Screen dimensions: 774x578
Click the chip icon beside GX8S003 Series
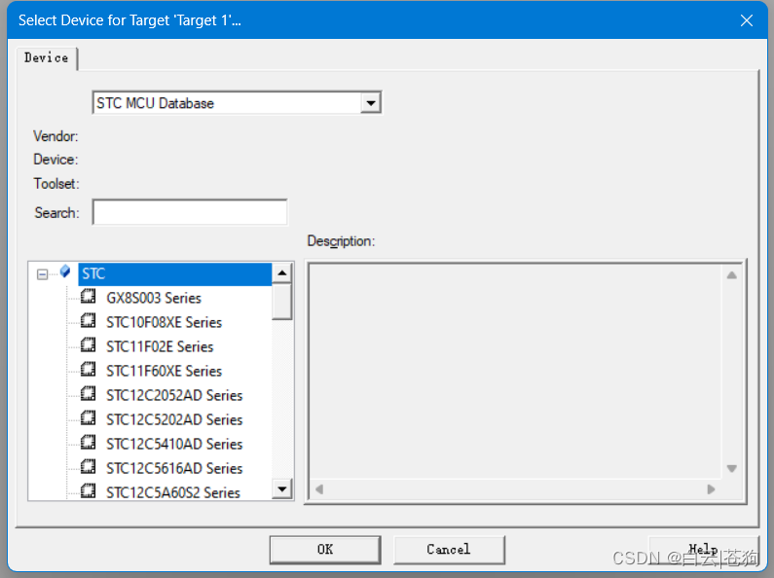[89, 297]
